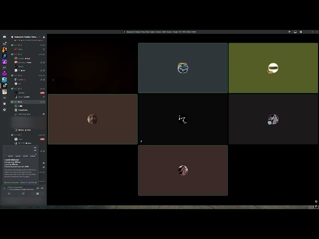Click the Copy Stats link
The image size is (319, 239).
pos(32,183)
